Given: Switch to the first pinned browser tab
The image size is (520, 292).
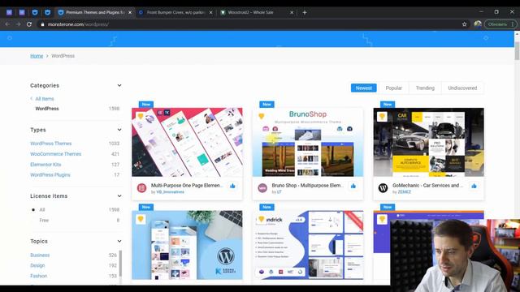Looking at the screenshot, I should click(9, 13).
